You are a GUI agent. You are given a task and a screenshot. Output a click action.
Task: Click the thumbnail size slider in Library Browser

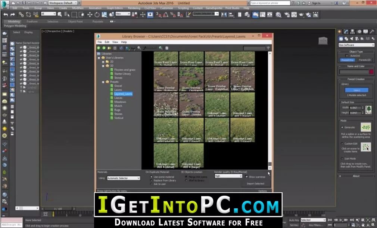(x=150, y=48)
